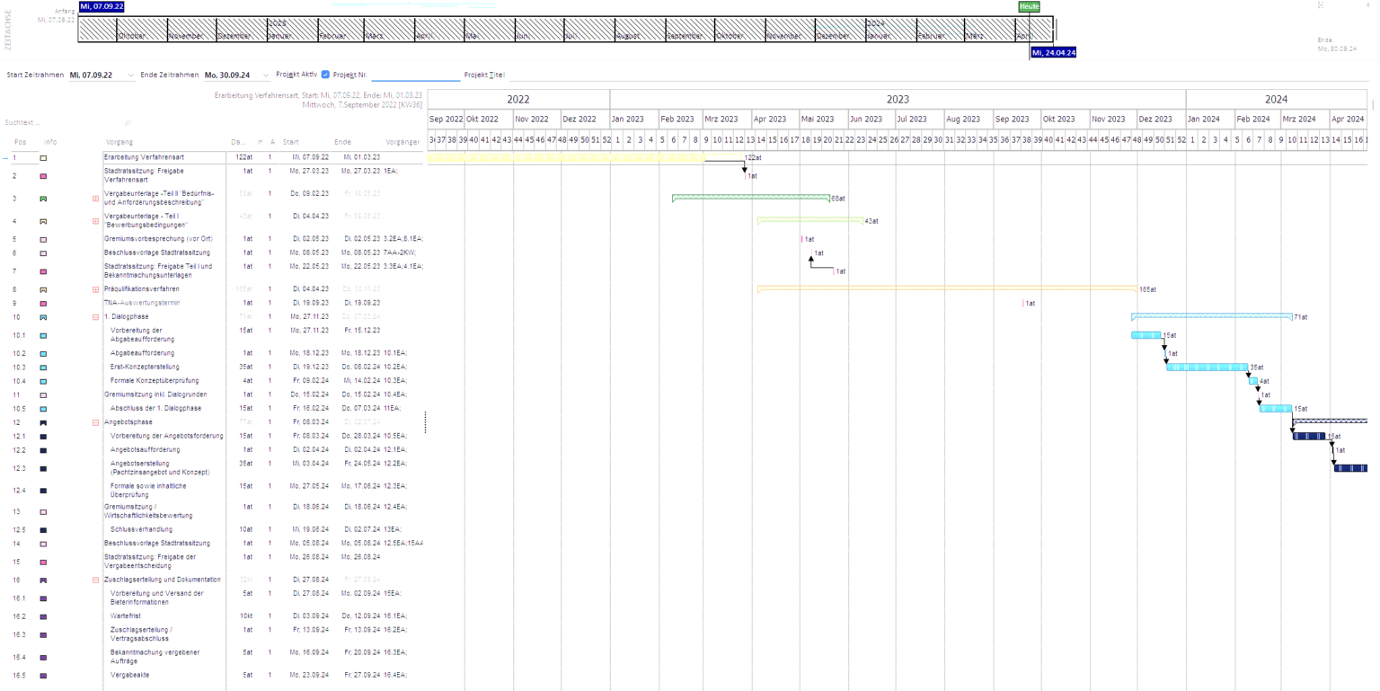Click into the Projekt Nr. input field

415,75
